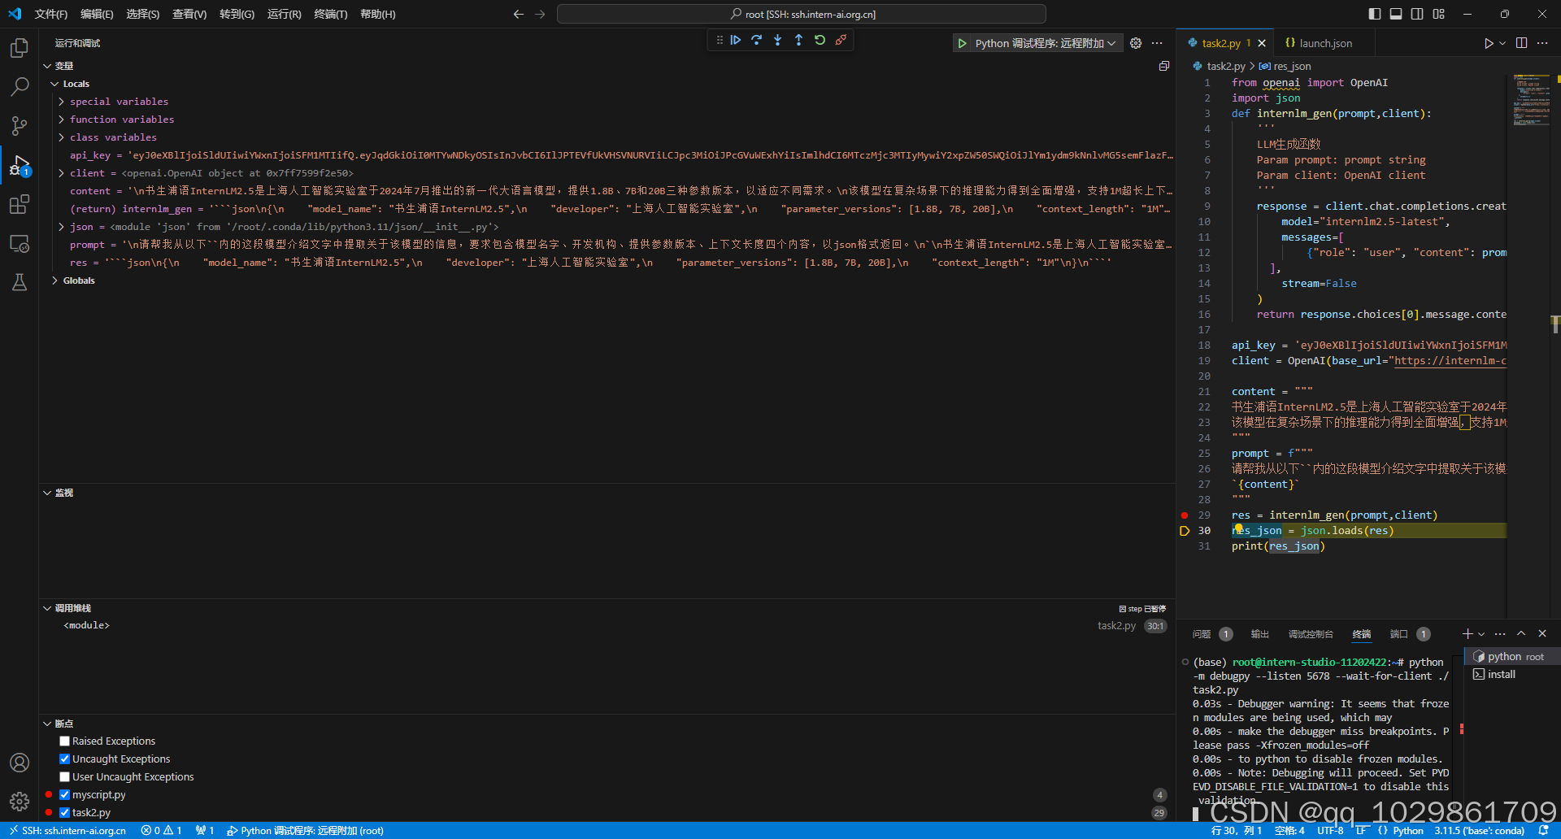The image size is (1561, 839).
Task: Expand function variables node
Action: [61, 120]
